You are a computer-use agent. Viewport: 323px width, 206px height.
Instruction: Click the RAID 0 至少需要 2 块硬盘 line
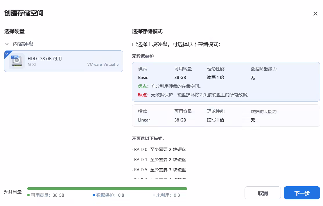(159, 149)
